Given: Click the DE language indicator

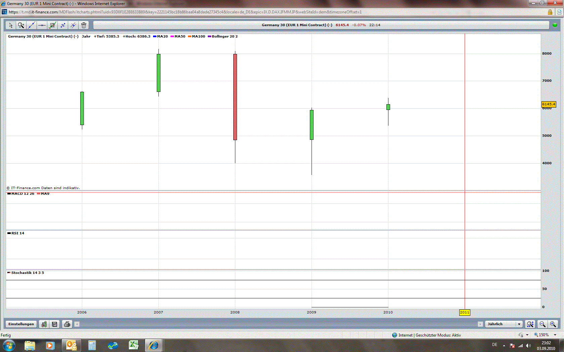Looking at the screenshot, I should click(495, 345).
